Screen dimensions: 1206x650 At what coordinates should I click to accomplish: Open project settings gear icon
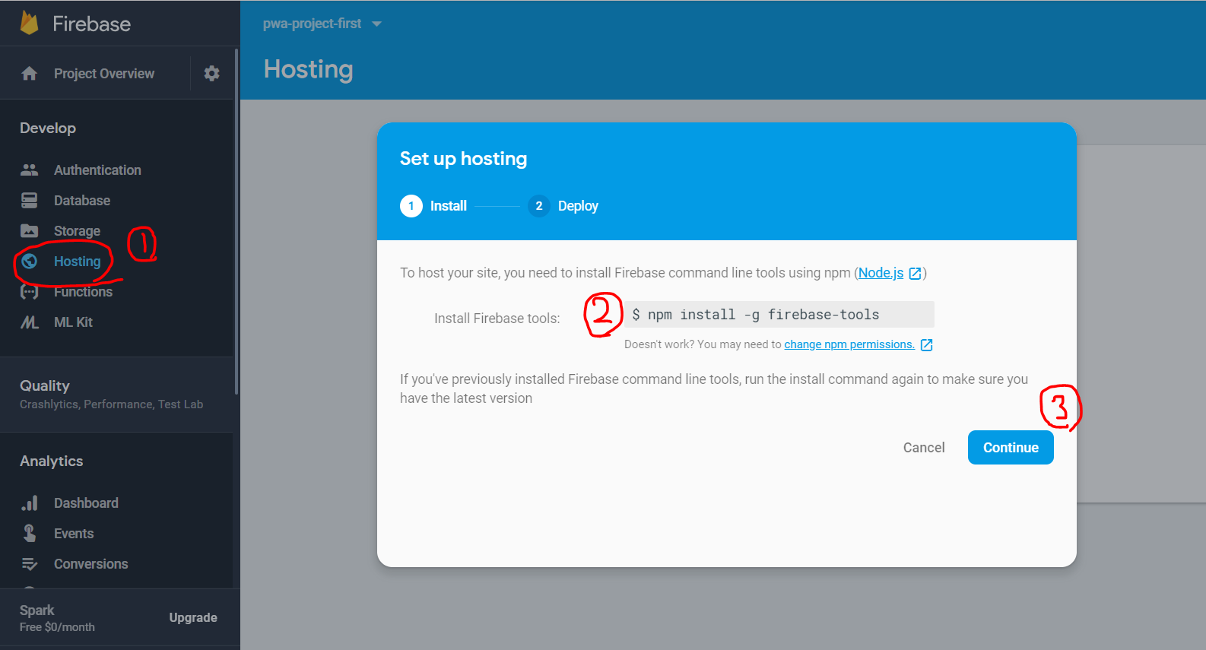tap(212, 74)
